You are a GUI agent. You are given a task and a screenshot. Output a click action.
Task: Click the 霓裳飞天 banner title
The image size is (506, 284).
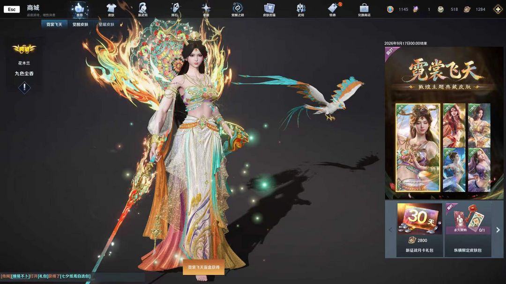click(445, 70)
